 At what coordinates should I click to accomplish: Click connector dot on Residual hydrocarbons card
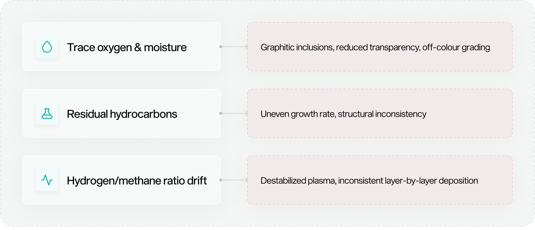point(221,113)
